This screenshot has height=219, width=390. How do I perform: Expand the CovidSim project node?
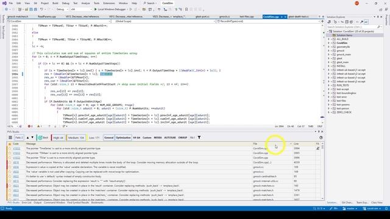[328, 43]
